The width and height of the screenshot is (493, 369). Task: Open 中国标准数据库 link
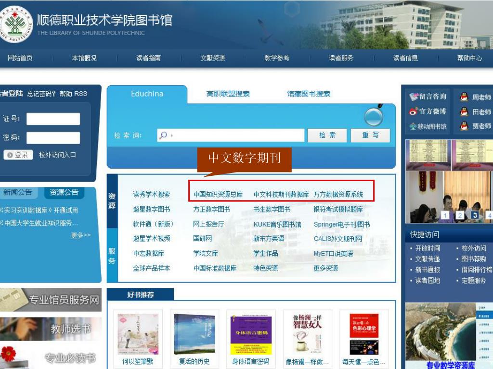[215, 268]
